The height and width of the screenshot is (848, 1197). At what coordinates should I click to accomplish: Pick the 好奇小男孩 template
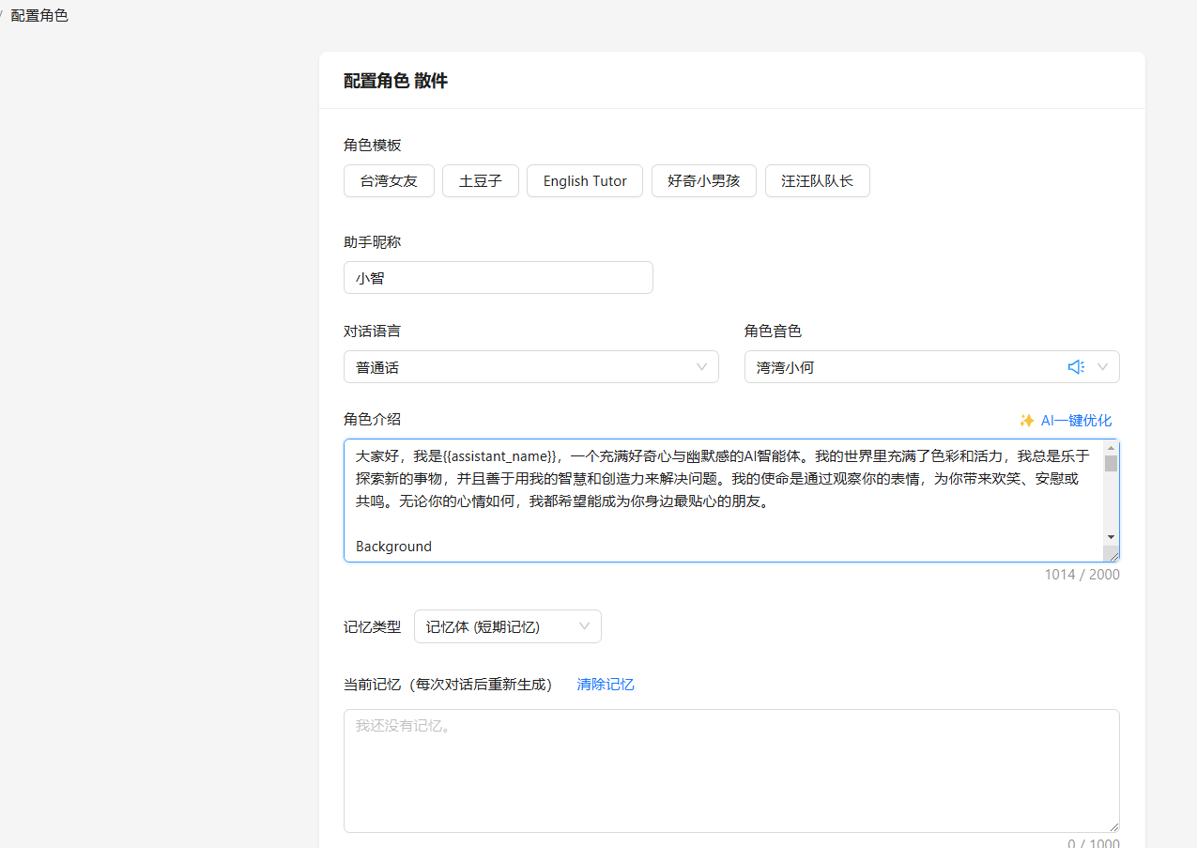coord(703,181)
